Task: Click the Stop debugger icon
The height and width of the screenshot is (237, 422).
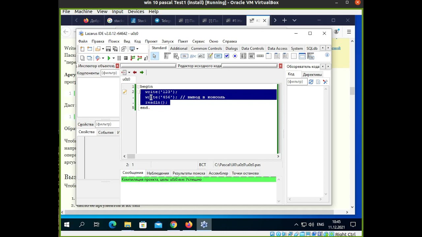Action: pyautogui.click(x=126, y=58)
